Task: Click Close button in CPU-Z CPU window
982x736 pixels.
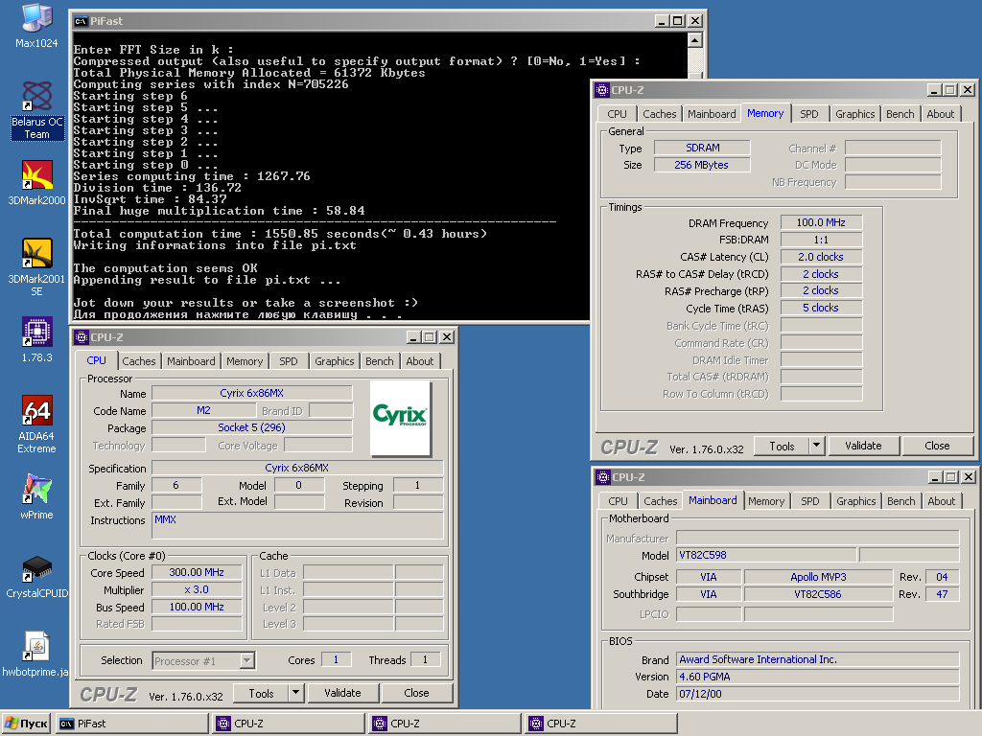Action: coord(416,694)
